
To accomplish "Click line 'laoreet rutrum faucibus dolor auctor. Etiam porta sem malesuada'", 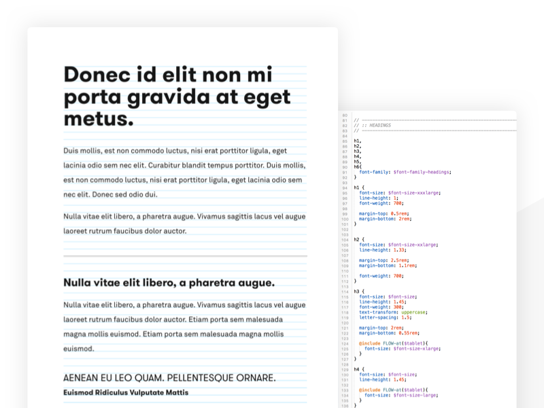I will pos(173,320).
